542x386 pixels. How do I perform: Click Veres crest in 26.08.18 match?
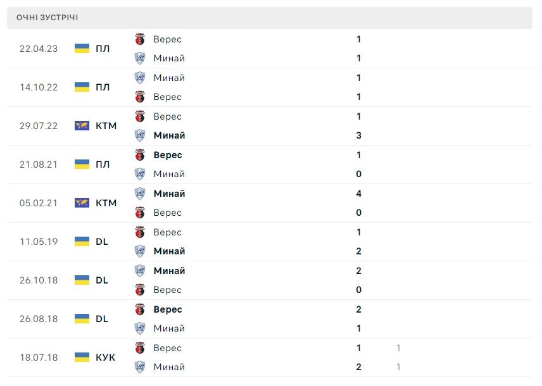tap(140, 309)
